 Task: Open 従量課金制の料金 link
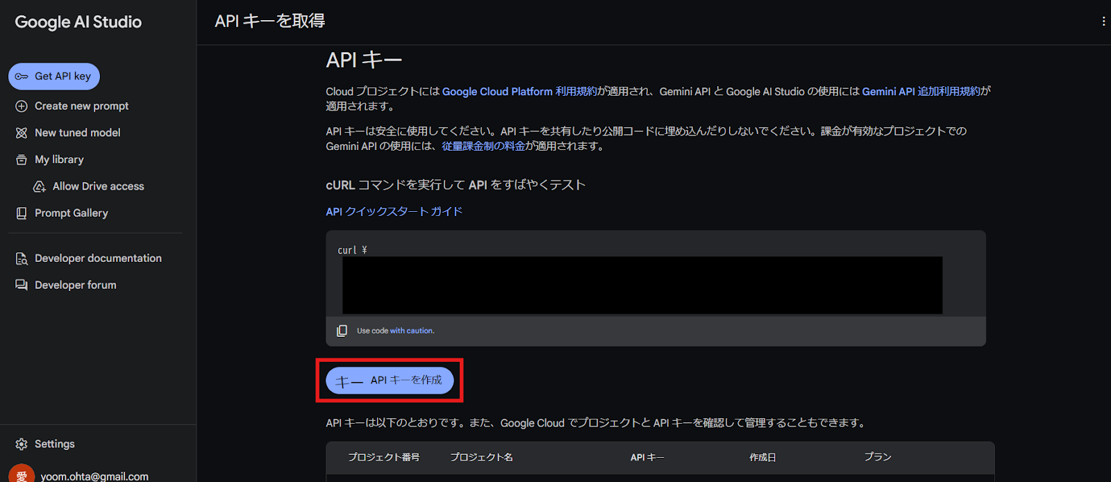pos(483,147)
